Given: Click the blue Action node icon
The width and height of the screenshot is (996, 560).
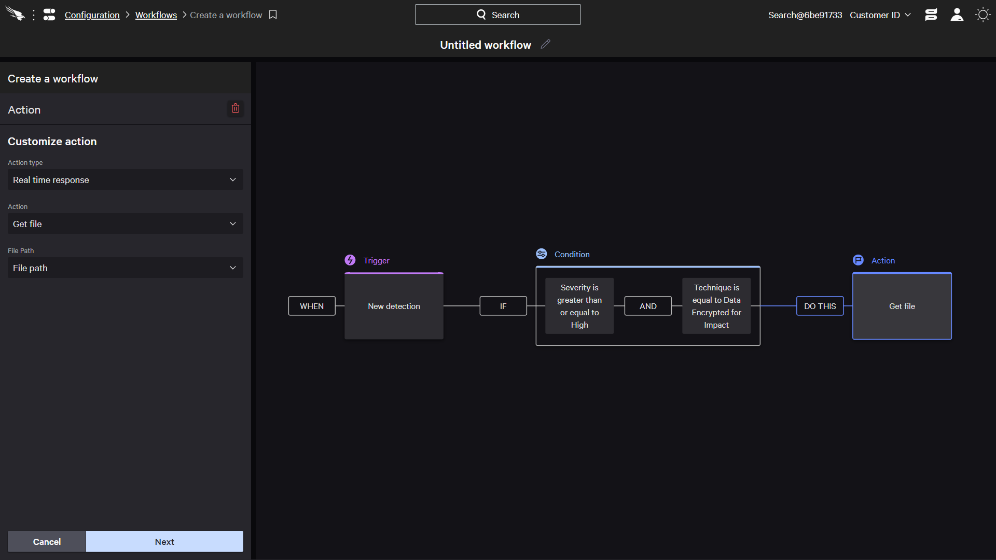Looking at the screenshot, I should 859,260.
